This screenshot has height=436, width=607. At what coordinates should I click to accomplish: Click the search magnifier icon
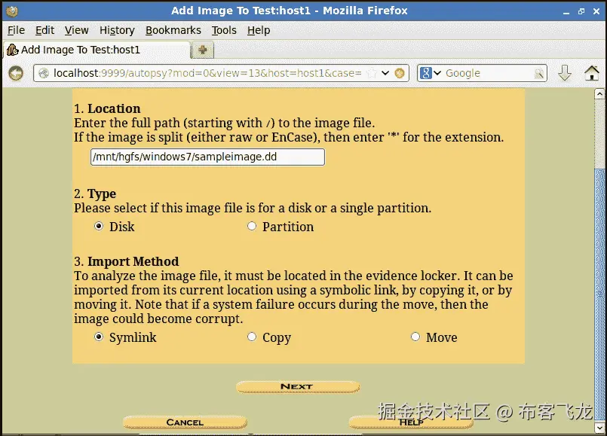pyautogui.click(x=538, y=73)
